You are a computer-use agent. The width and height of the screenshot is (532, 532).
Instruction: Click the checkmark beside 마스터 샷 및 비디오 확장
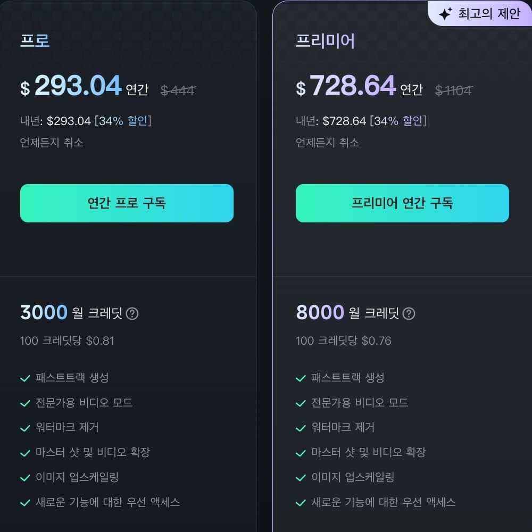25,453
